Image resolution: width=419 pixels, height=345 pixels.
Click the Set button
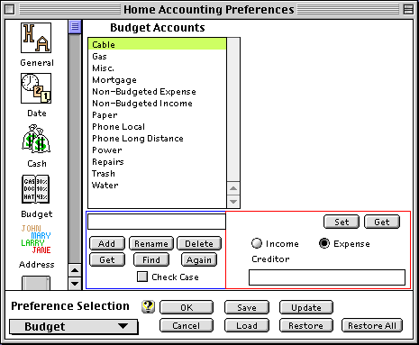tap(342, 222)
